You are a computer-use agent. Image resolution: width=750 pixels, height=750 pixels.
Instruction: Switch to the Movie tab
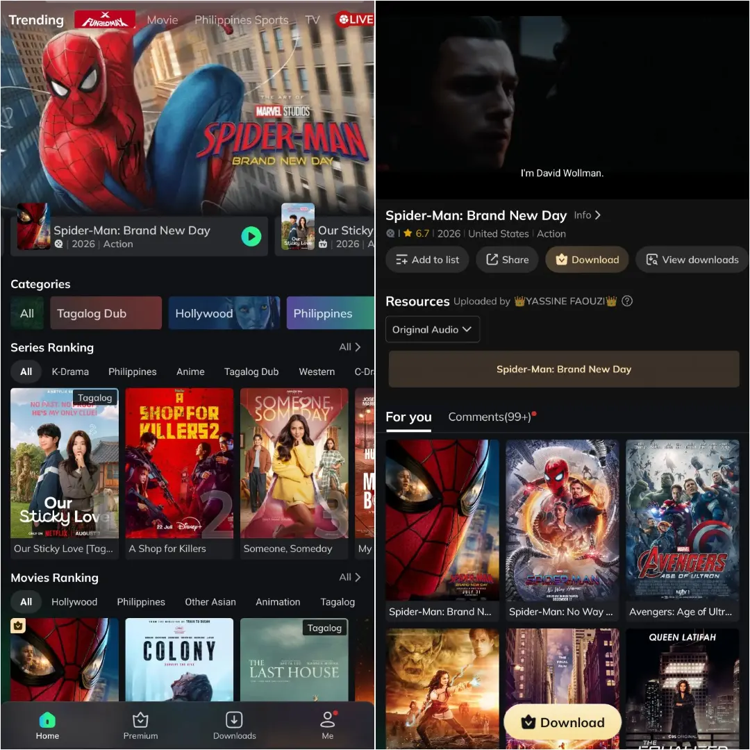click(162, 20)
